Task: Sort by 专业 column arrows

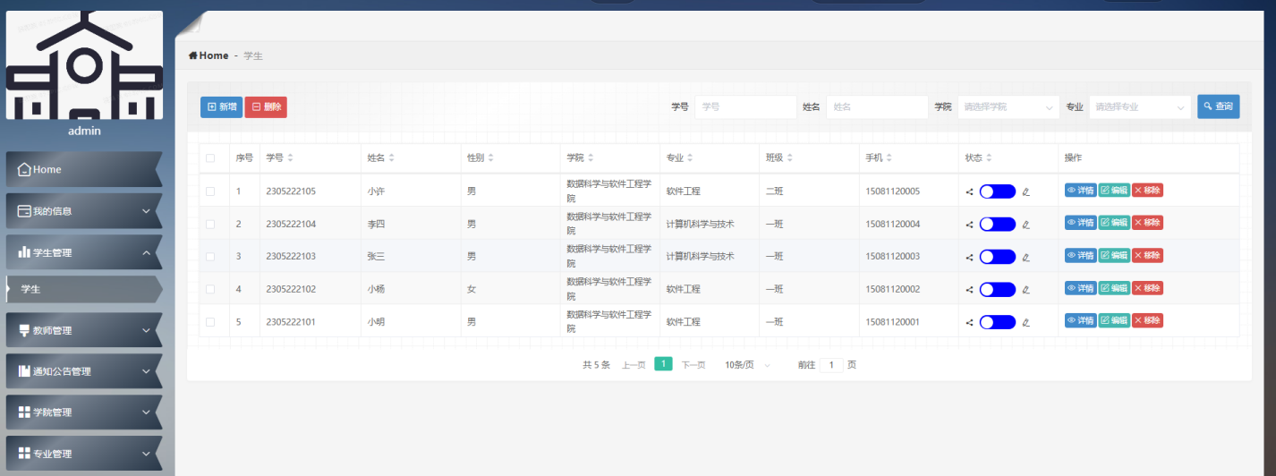Action: [690, 157]
